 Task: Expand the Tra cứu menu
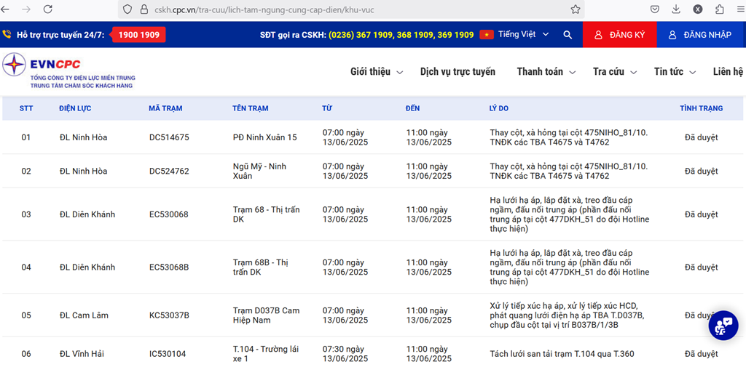615,72
